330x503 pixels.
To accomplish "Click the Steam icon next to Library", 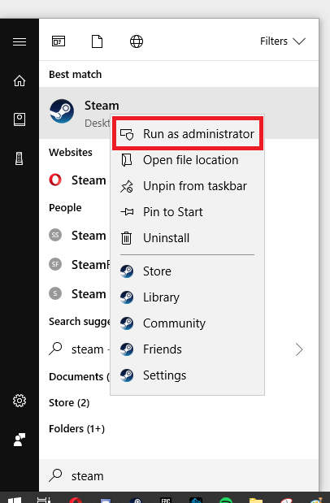I will click(127, 297).
